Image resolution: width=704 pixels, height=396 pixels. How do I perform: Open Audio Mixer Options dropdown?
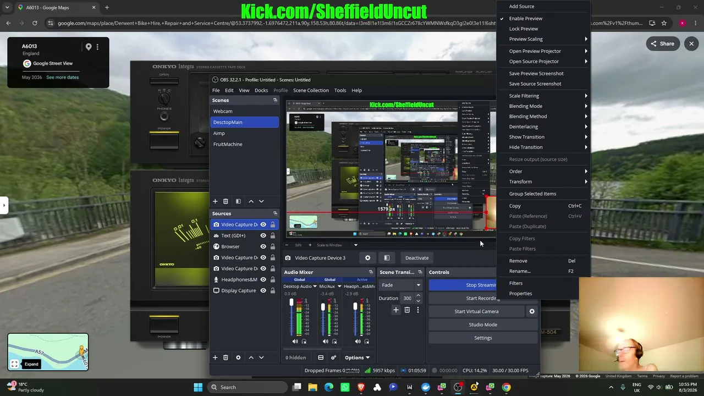[x=357, y=358]
